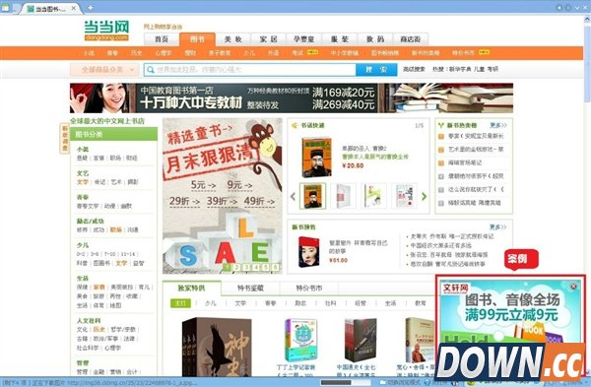The image size is (591, 387).
Task: Click 更多>> in 新书预售 panel
Action: tap(497, 226)
